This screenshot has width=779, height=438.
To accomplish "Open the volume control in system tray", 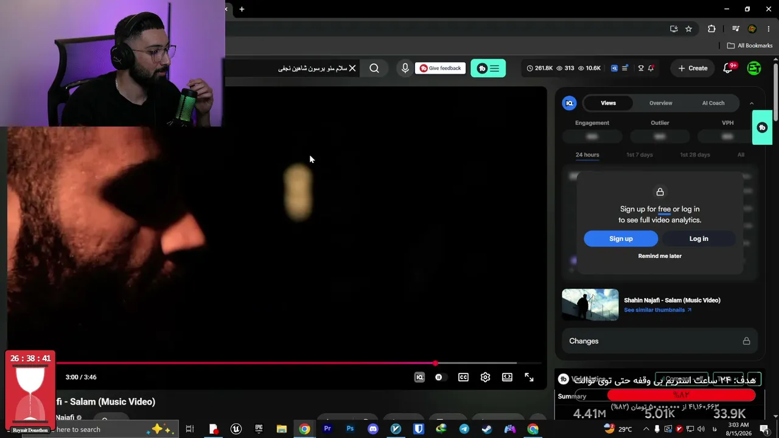I will point(702,429).
